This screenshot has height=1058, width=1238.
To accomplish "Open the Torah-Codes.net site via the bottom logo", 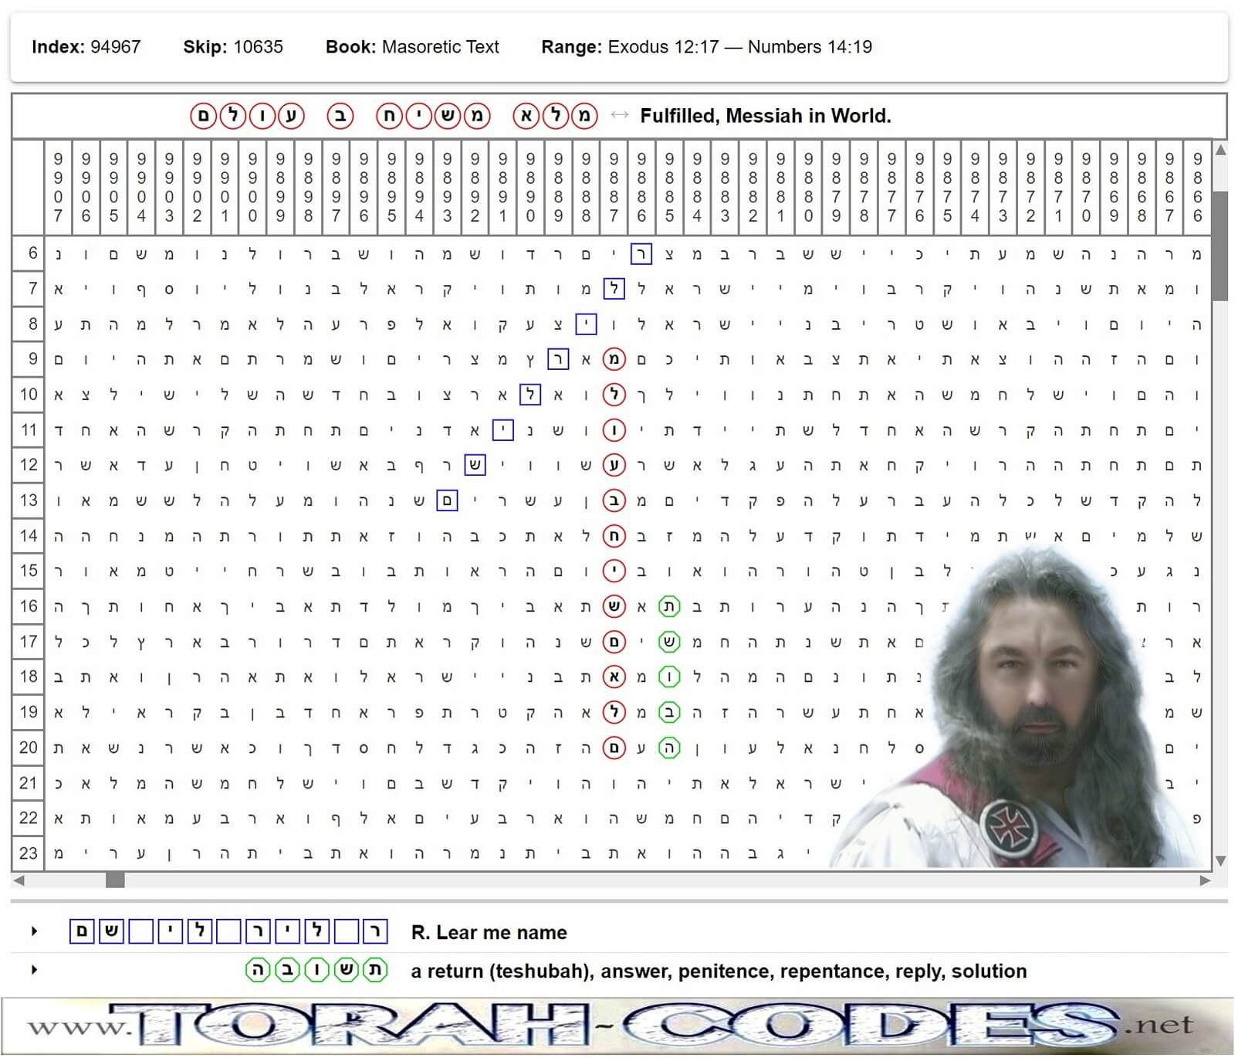I will click(x=617, y=1029).
